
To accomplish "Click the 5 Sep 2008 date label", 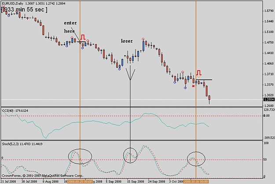I will (114, 181).
